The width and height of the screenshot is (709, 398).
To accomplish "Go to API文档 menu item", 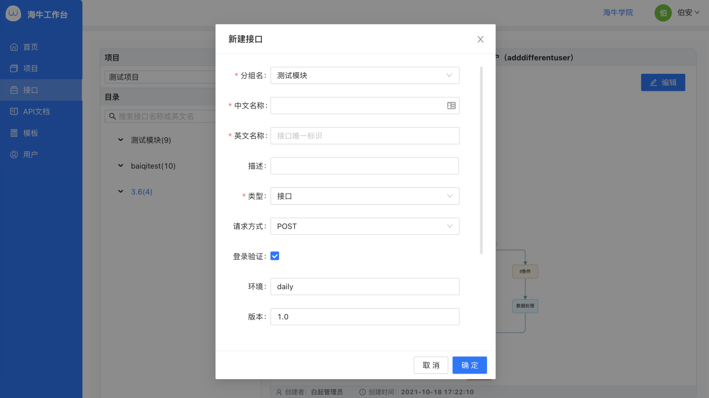I will (41, 112).
